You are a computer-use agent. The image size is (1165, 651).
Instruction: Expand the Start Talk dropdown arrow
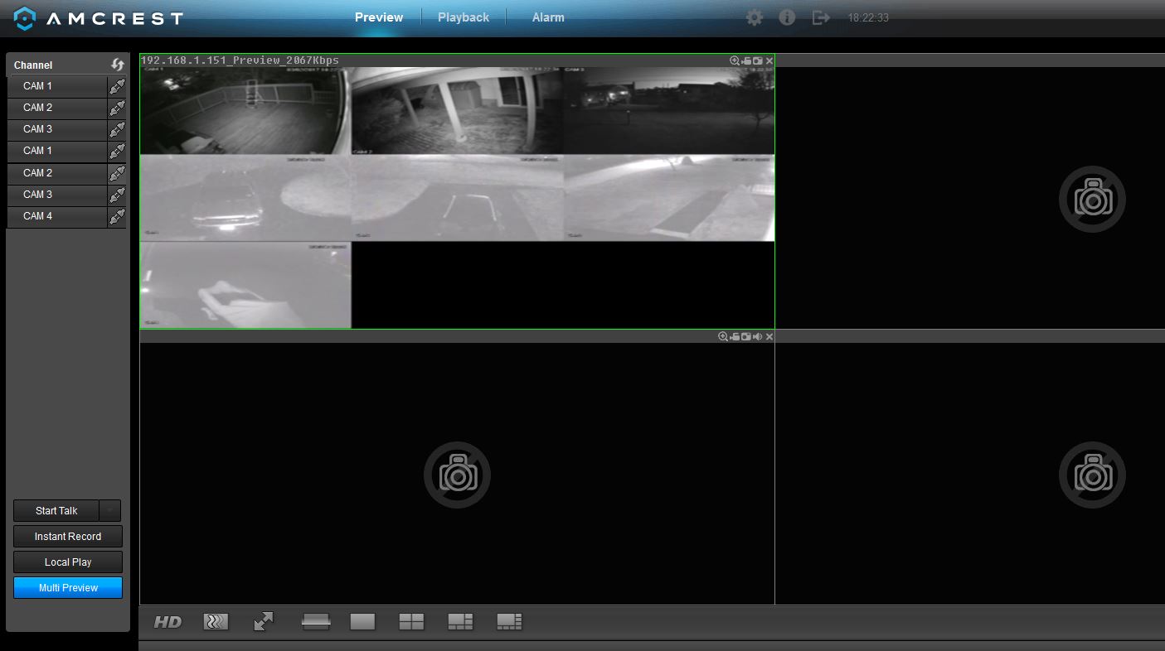point(110,511)
